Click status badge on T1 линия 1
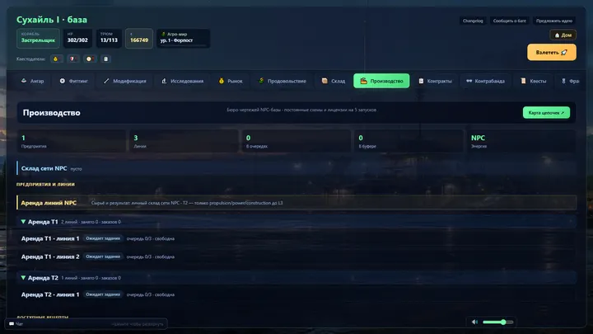Viewport: 593px width, 334px height. tap(103, 238)
